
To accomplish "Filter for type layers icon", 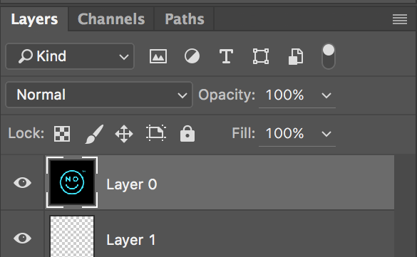I will (x=226, y=56).
